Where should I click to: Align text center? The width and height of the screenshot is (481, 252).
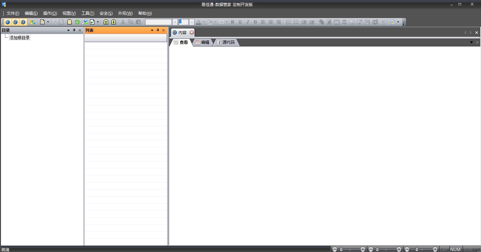coord(271,22)
